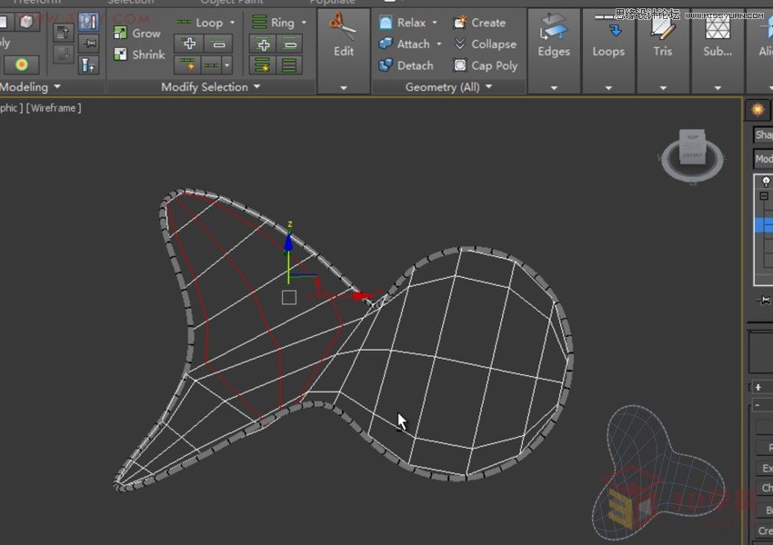The width and height of the screenshot is (773, 545).
Task: Expand the Loops panel arrow
Action: tap(608, 88)
